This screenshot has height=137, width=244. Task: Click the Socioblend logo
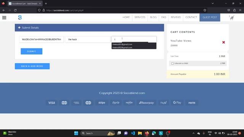pos(20,18)
